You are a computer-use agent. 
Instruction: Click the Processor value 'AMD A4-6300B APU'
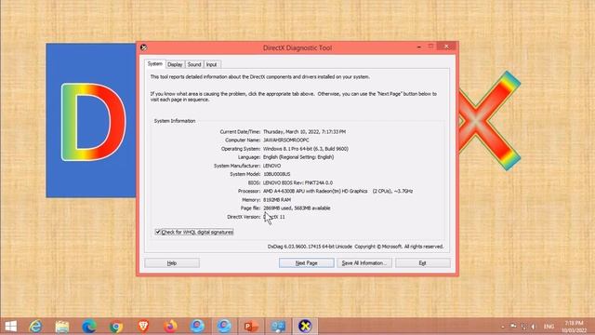pyautogui.click(x=337, y=191)
